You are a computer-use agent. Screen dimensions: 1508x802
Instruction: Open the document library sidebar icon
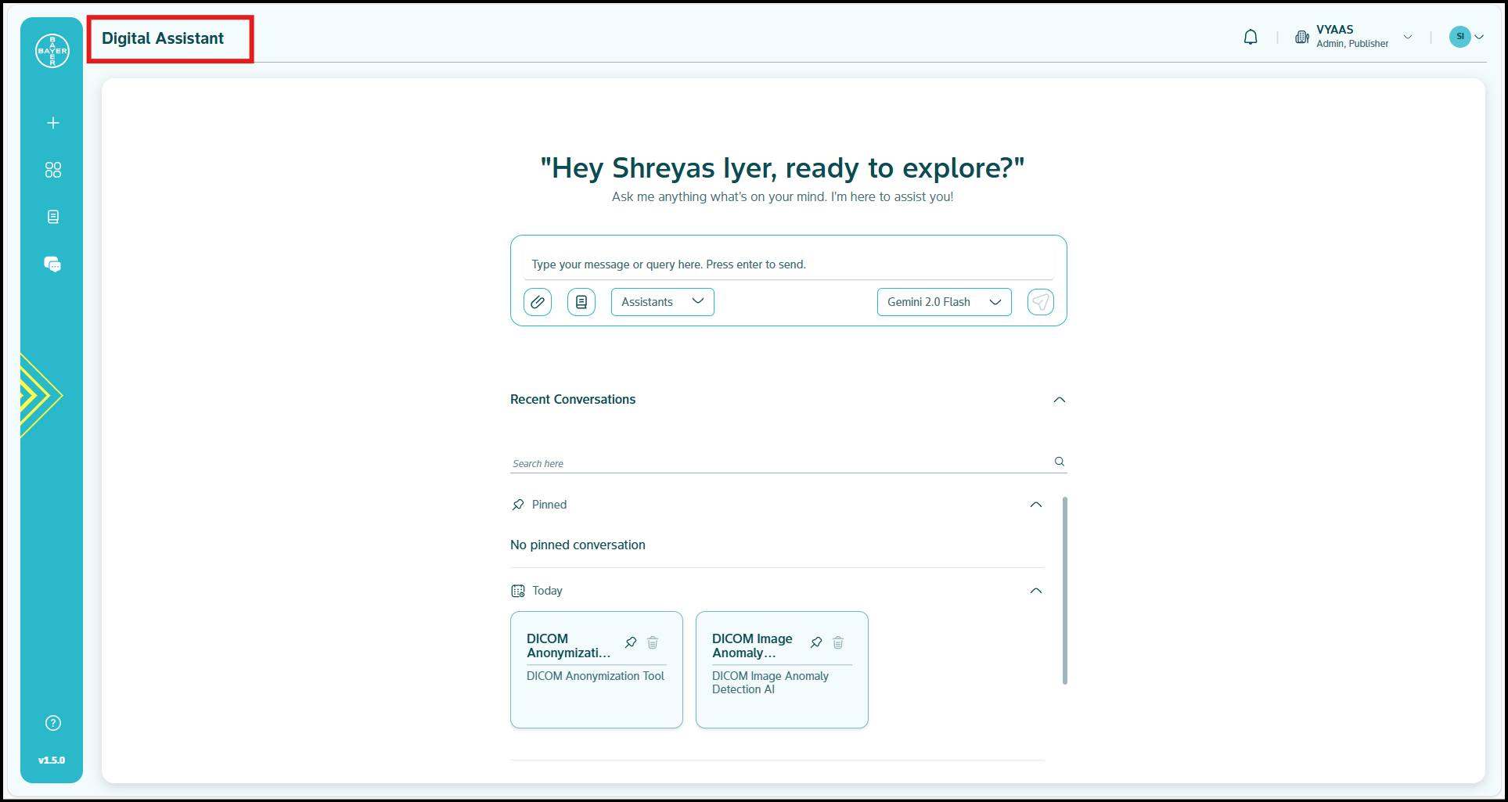[53, 217]
